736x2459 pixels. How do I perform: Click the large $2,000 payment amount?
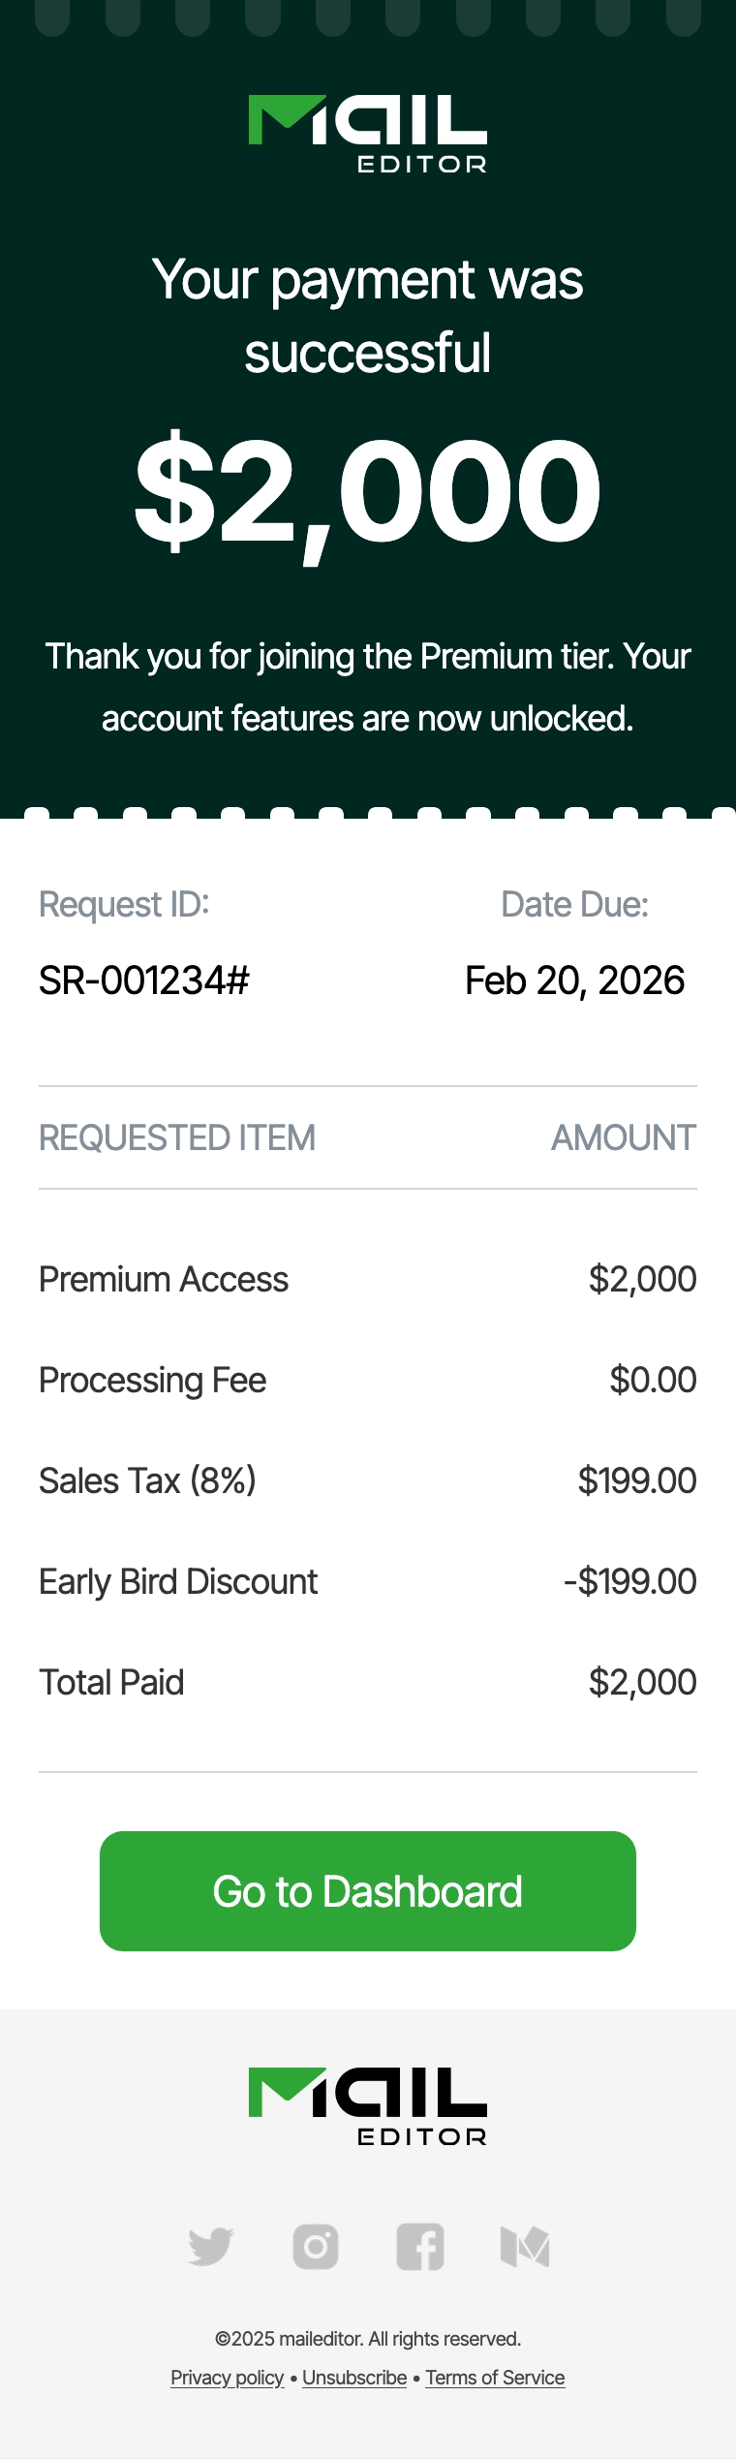coord(368,489)
